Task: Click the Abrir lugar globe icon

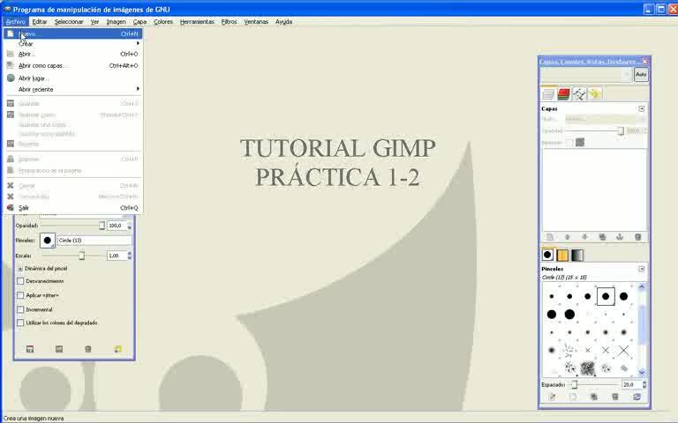Action: tap(11, 78)
